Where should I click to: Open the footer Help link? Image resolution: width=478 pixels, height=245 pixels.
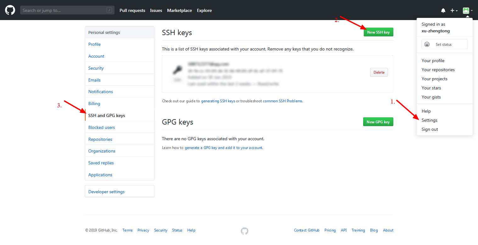191,230
